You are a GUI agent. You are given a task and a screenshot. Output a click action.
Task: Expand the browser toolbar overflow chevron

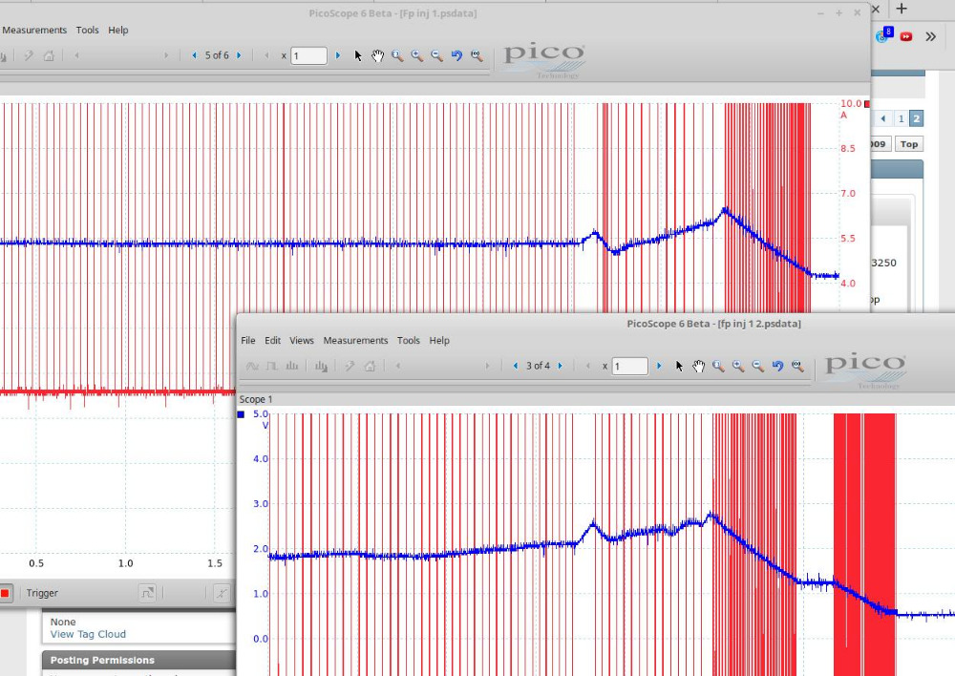[930, 36]
